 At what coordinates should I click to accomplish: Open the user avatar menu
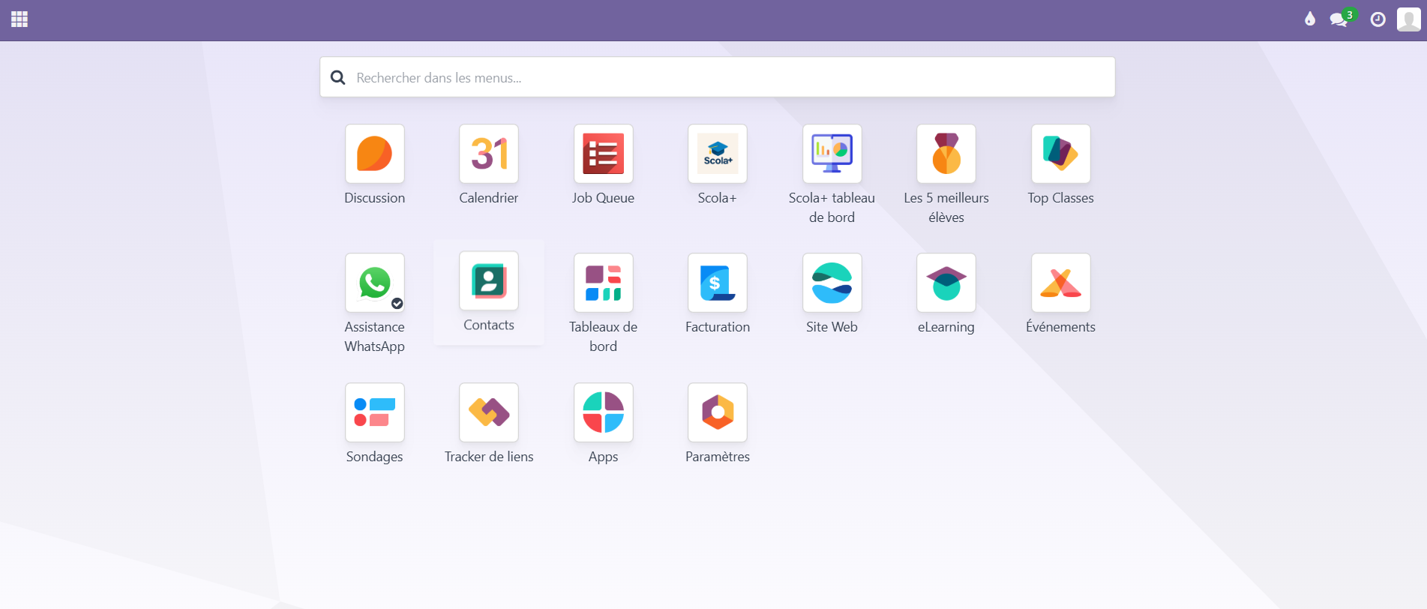tap(1408, 19)
